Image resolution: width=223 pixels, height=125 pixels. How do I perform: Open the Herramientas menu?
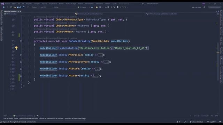pyautogui.click(x=89, y=4)
